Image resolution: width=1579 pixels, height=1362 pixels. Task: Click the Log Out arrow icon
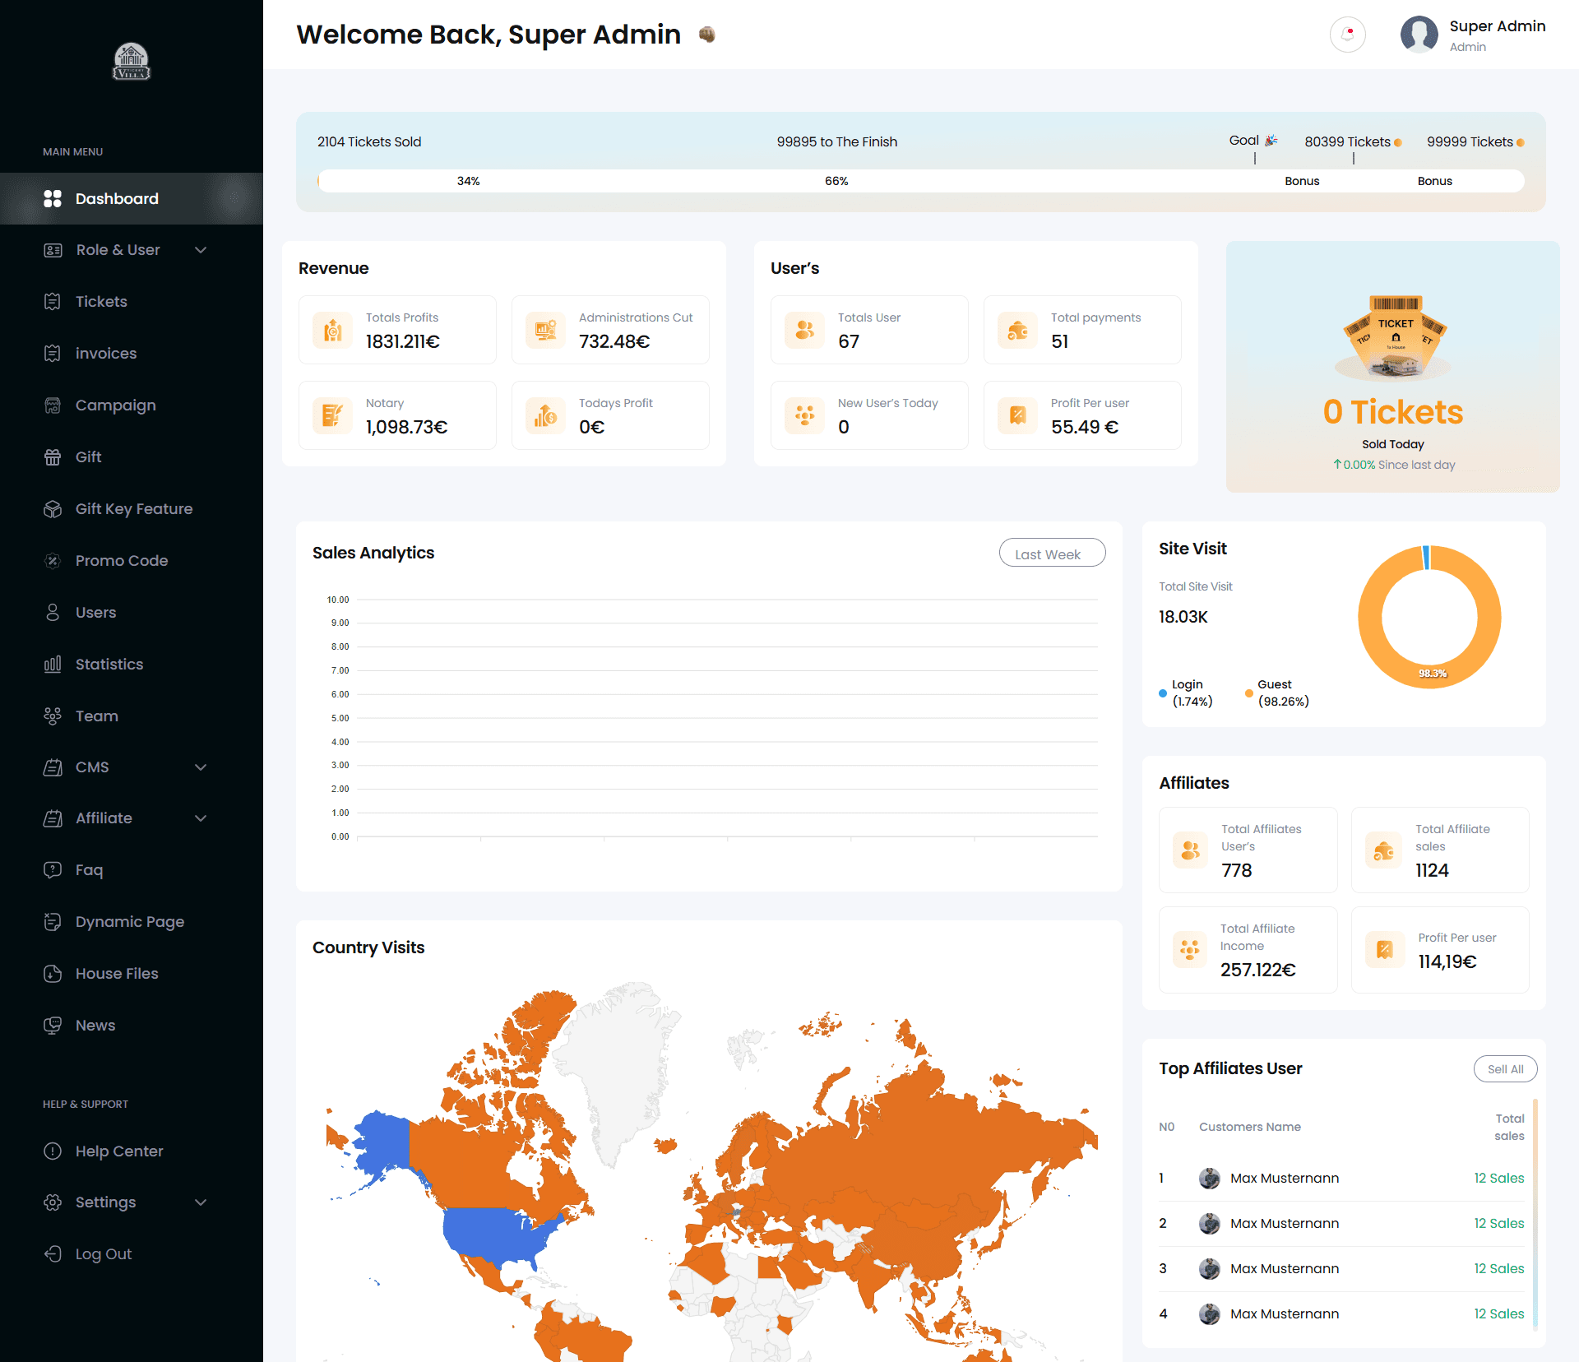[53, 1254]
